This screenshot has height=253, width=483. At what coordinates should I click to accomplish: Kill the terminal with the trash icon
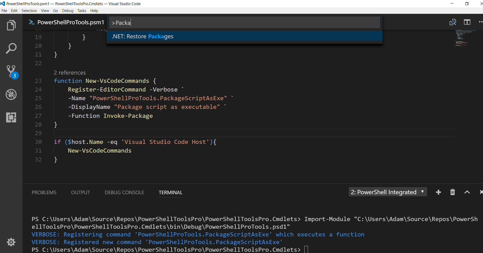pyautogui.click(x=452, y=192)
